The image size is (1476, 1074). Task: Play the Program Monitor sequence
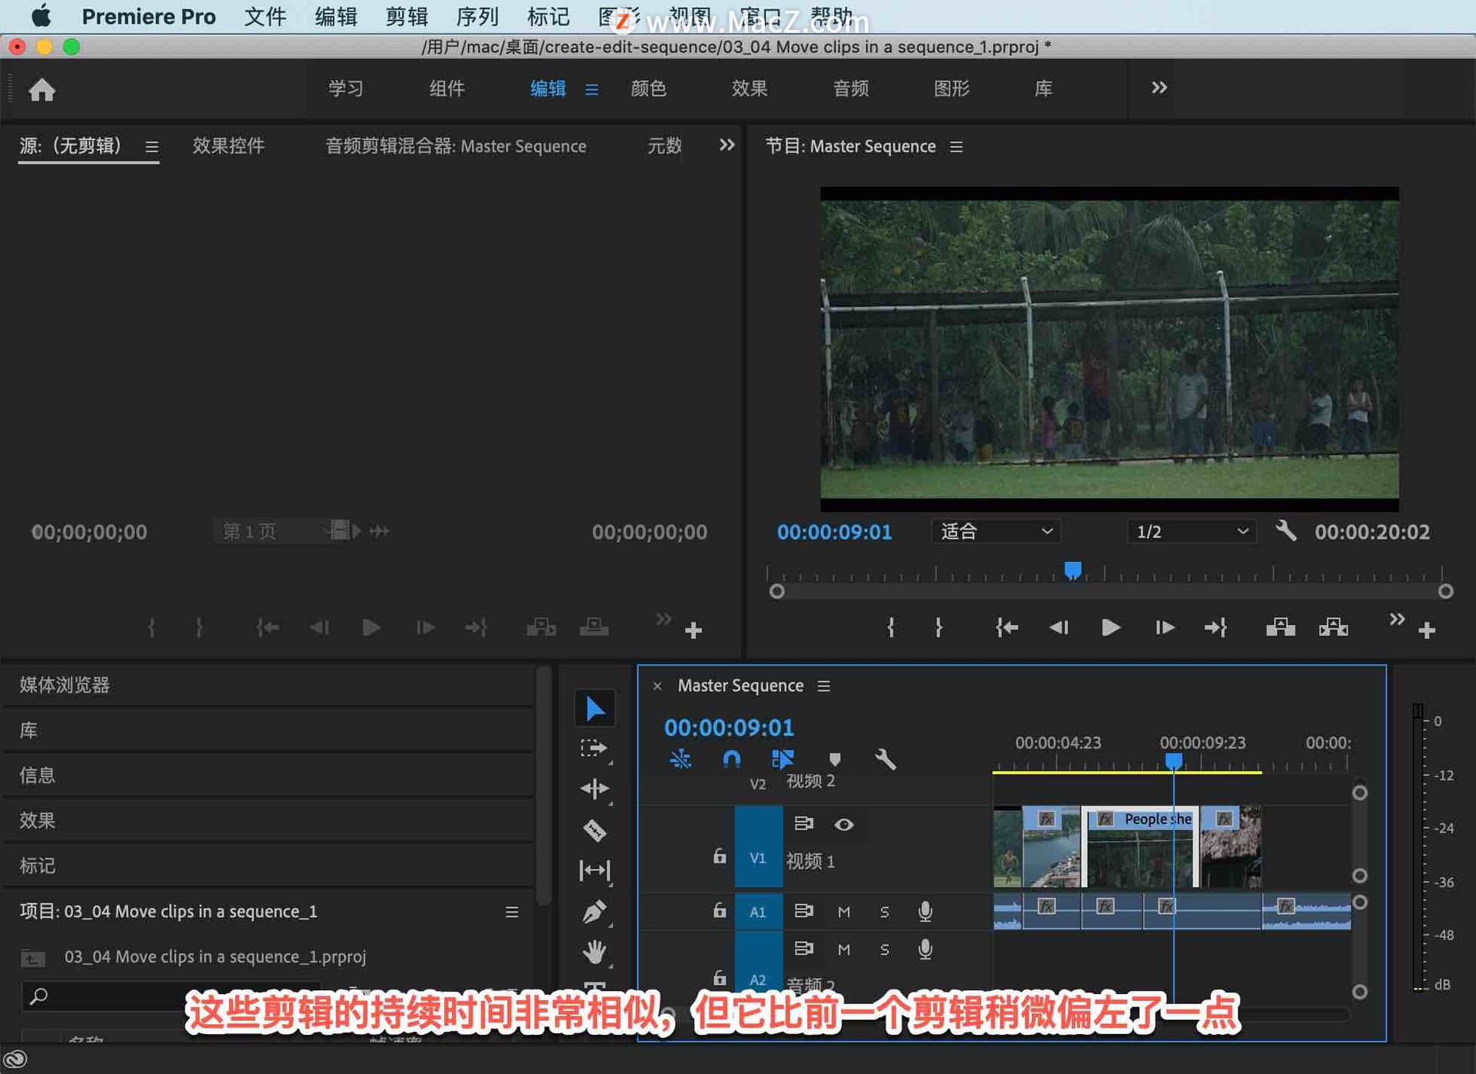1110,628
